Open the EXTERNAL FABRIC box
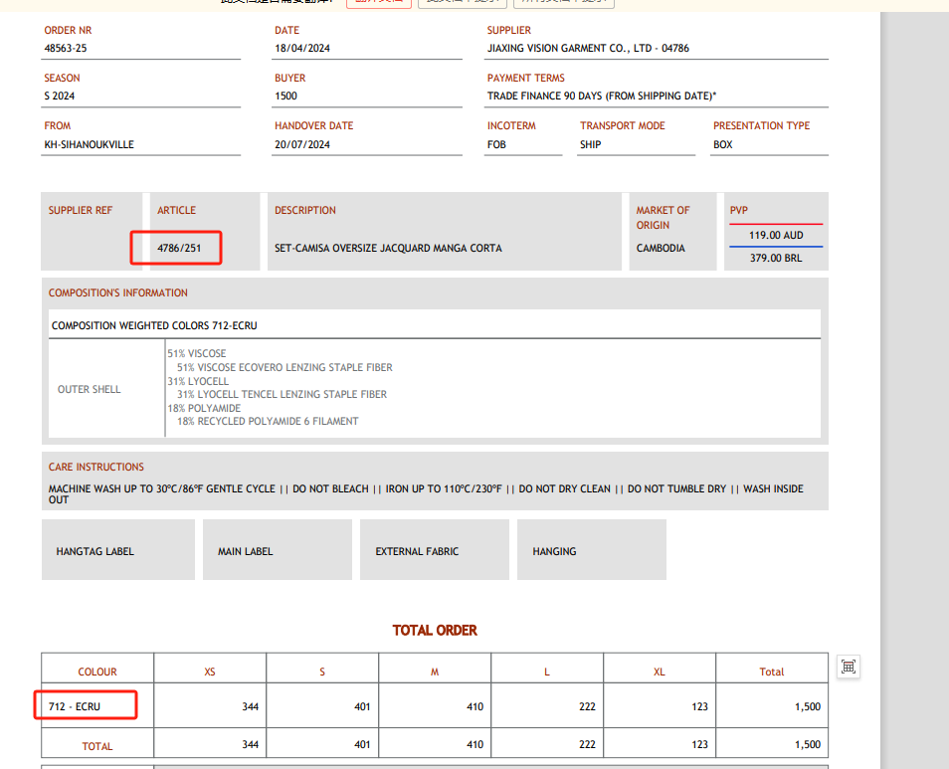 (x=434, y=550)
